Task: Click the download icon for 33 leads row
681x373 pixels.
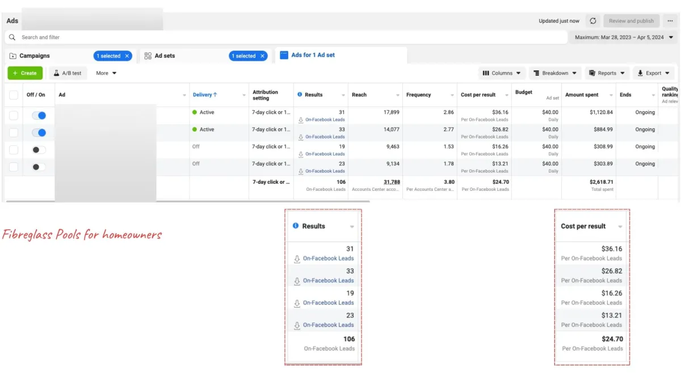Action: coord(301,137)
